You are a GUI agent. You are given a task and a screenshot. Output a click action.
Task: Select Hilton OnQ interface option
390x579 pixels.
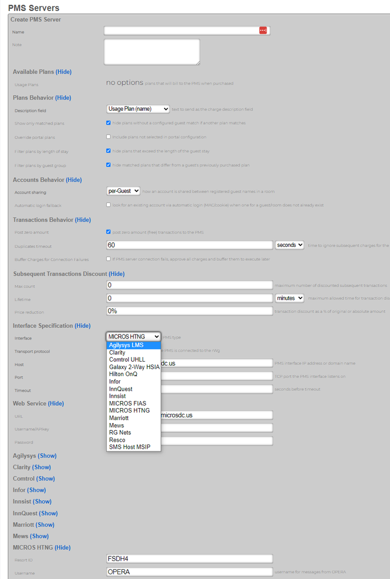123,374
